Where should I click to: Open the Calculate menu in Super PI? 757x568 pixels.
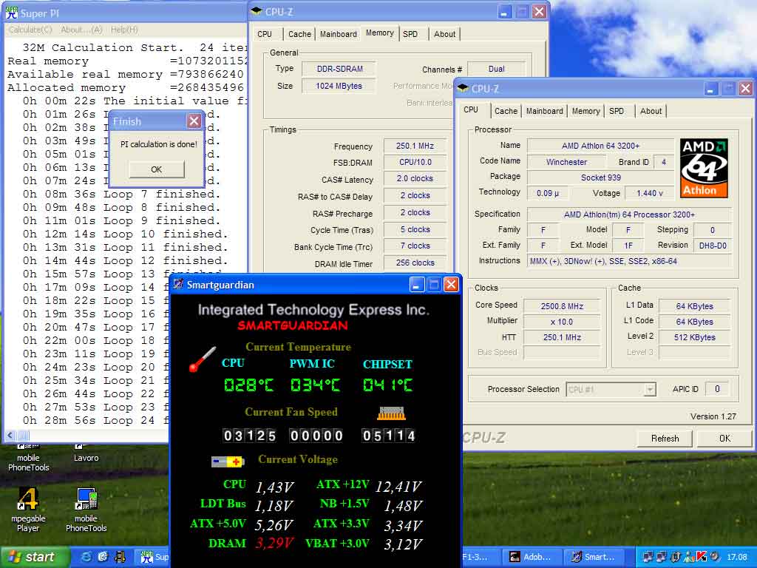(x=30, y=30)
